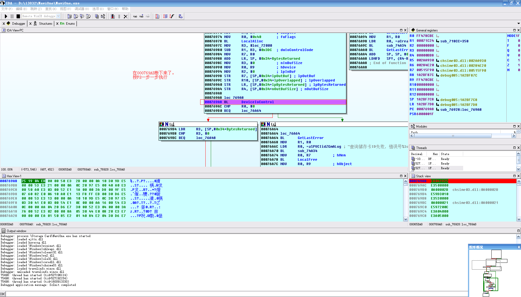Click the Step into toolbar icon
The width and height of the screenshot is (521, 297).
coord(70,16)
